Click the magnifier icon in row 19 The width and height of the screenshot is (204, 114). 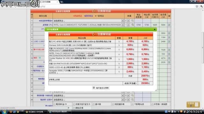point(133,95)
